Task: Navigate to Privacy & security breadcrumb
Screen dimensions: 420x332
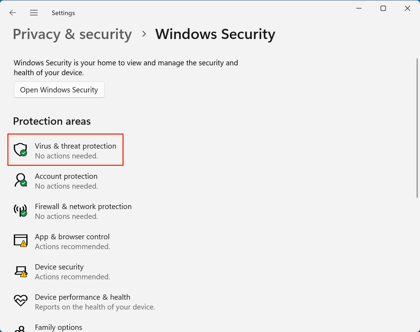Action: [72, 34]
